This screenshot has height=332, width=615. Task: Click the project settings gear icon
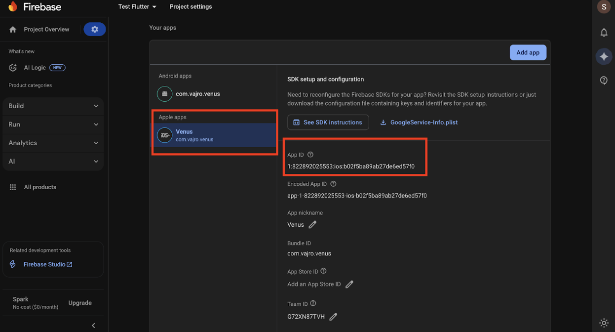[x=94, y=29]
